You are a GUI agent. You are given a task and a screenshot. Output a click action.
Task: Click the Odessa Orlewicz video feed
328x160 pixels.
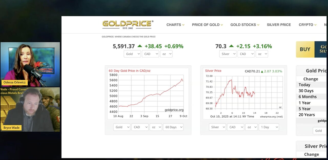point(30,64)
